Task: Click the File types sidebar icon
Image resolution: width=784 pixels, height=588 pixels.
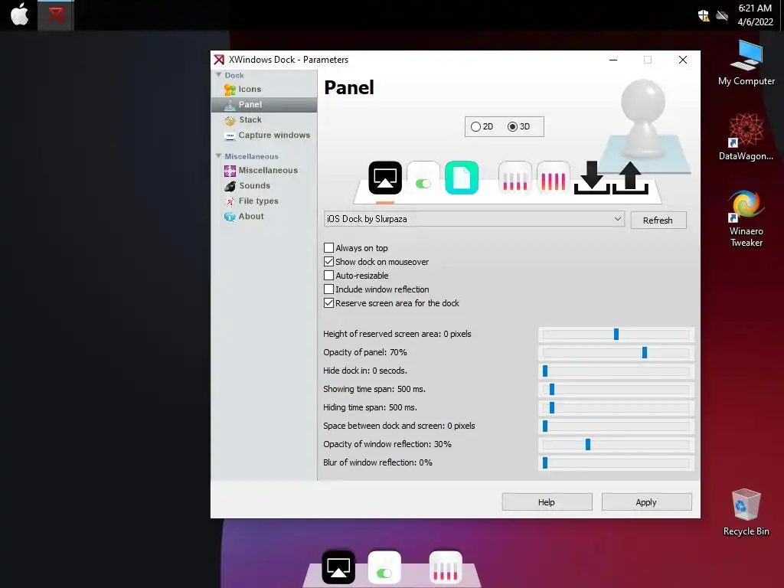Action: point(230,201)
